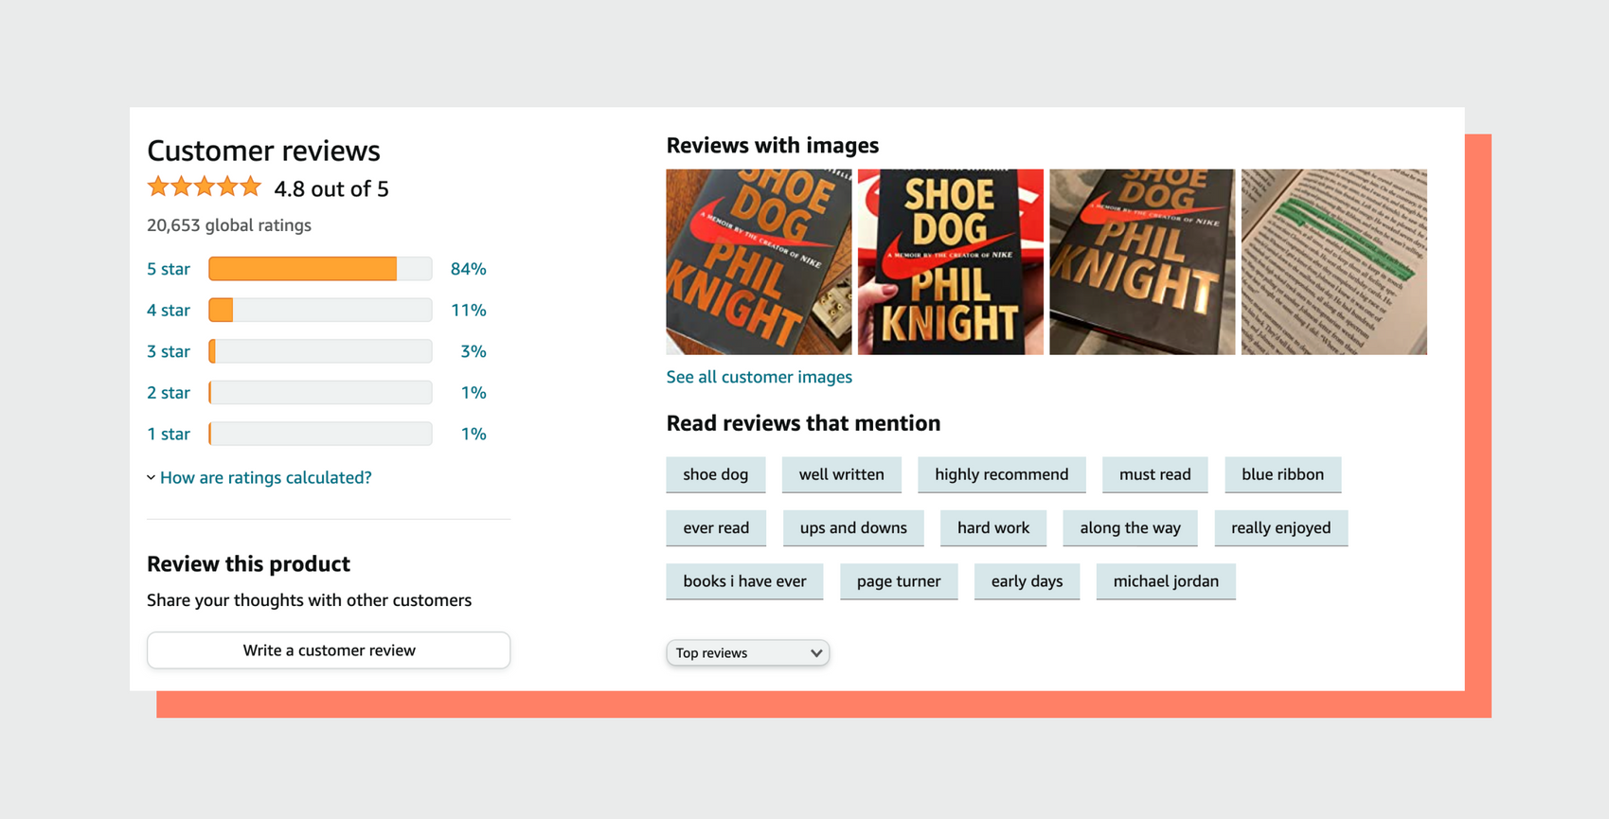The height and width of the screenshot is (819, 1609).
Task: Click the 4.8 out of 5 text
Action: coord(331,188)
